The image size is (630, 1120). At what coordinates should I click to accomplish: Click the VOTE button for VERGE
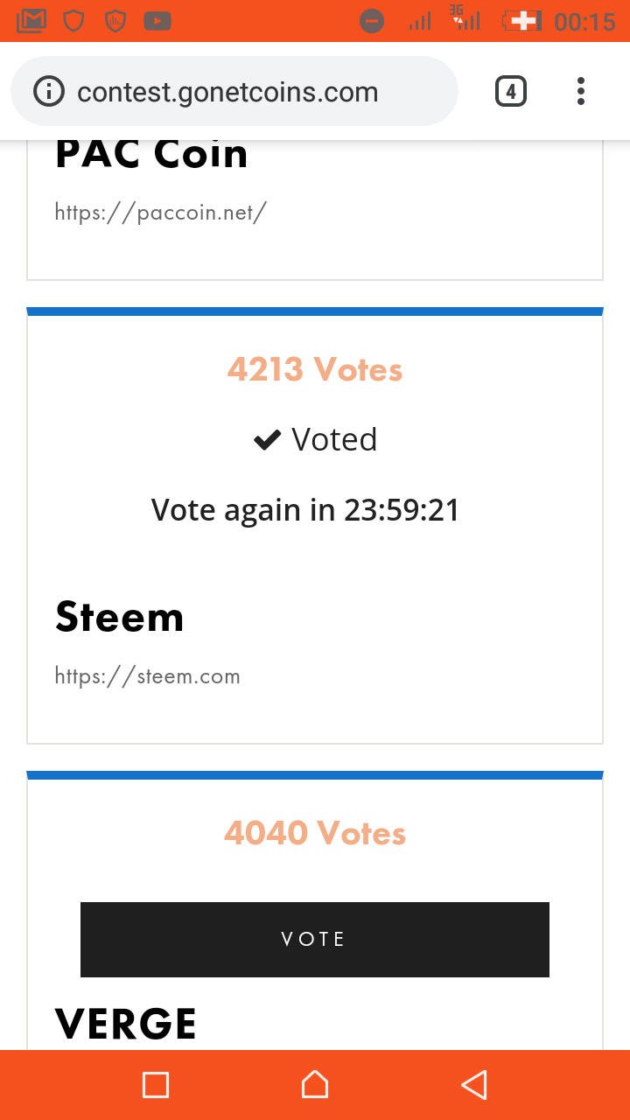[x=315, y=939]
